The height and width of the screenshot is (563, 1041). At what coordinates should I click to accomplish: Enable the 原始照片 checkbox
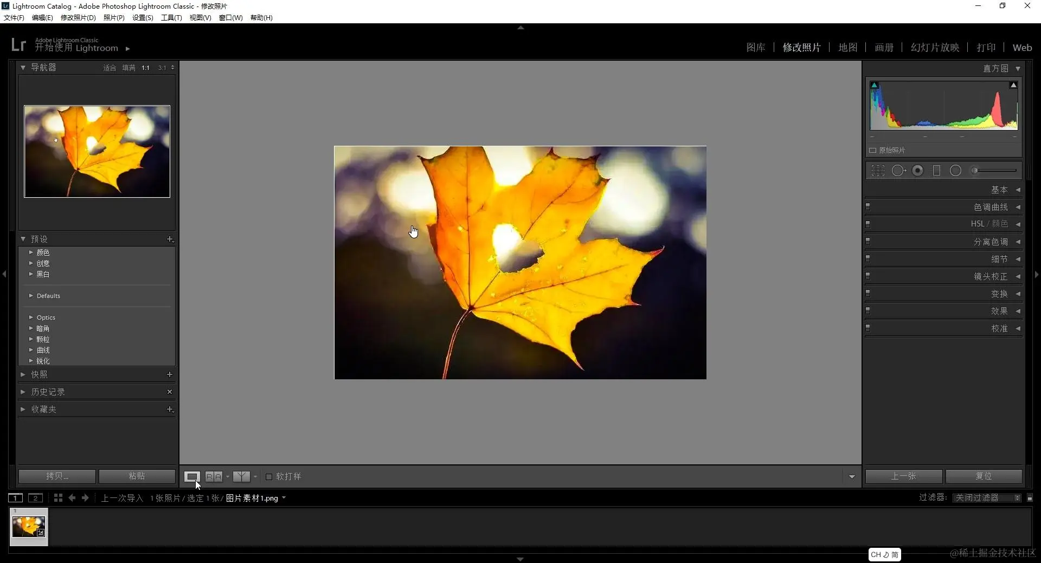coord(873,150)
